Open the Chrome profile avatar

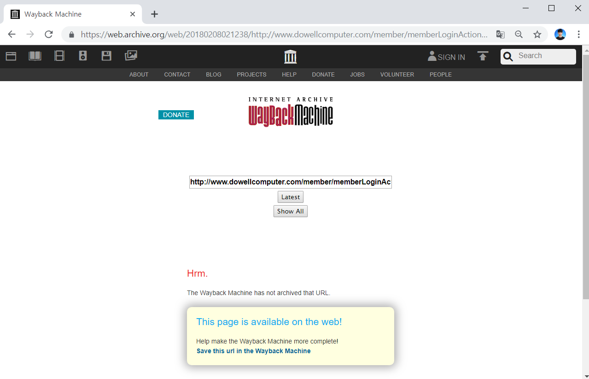click(x=560, y=34)
